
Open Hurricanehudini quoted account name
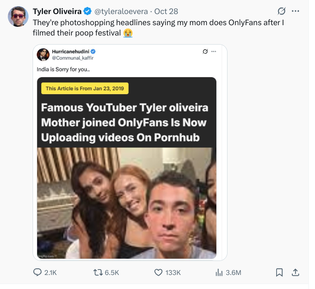point(71,51)
